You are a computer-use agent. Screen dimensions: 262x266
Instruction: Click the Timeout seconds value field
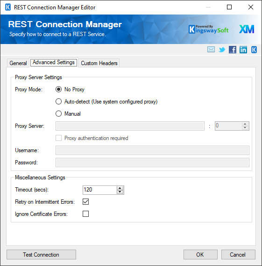click(x=100, y=190)
